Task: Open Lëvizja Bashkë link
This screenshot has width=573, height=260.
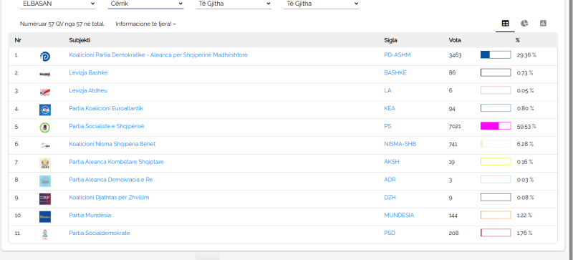Action: 88,73
